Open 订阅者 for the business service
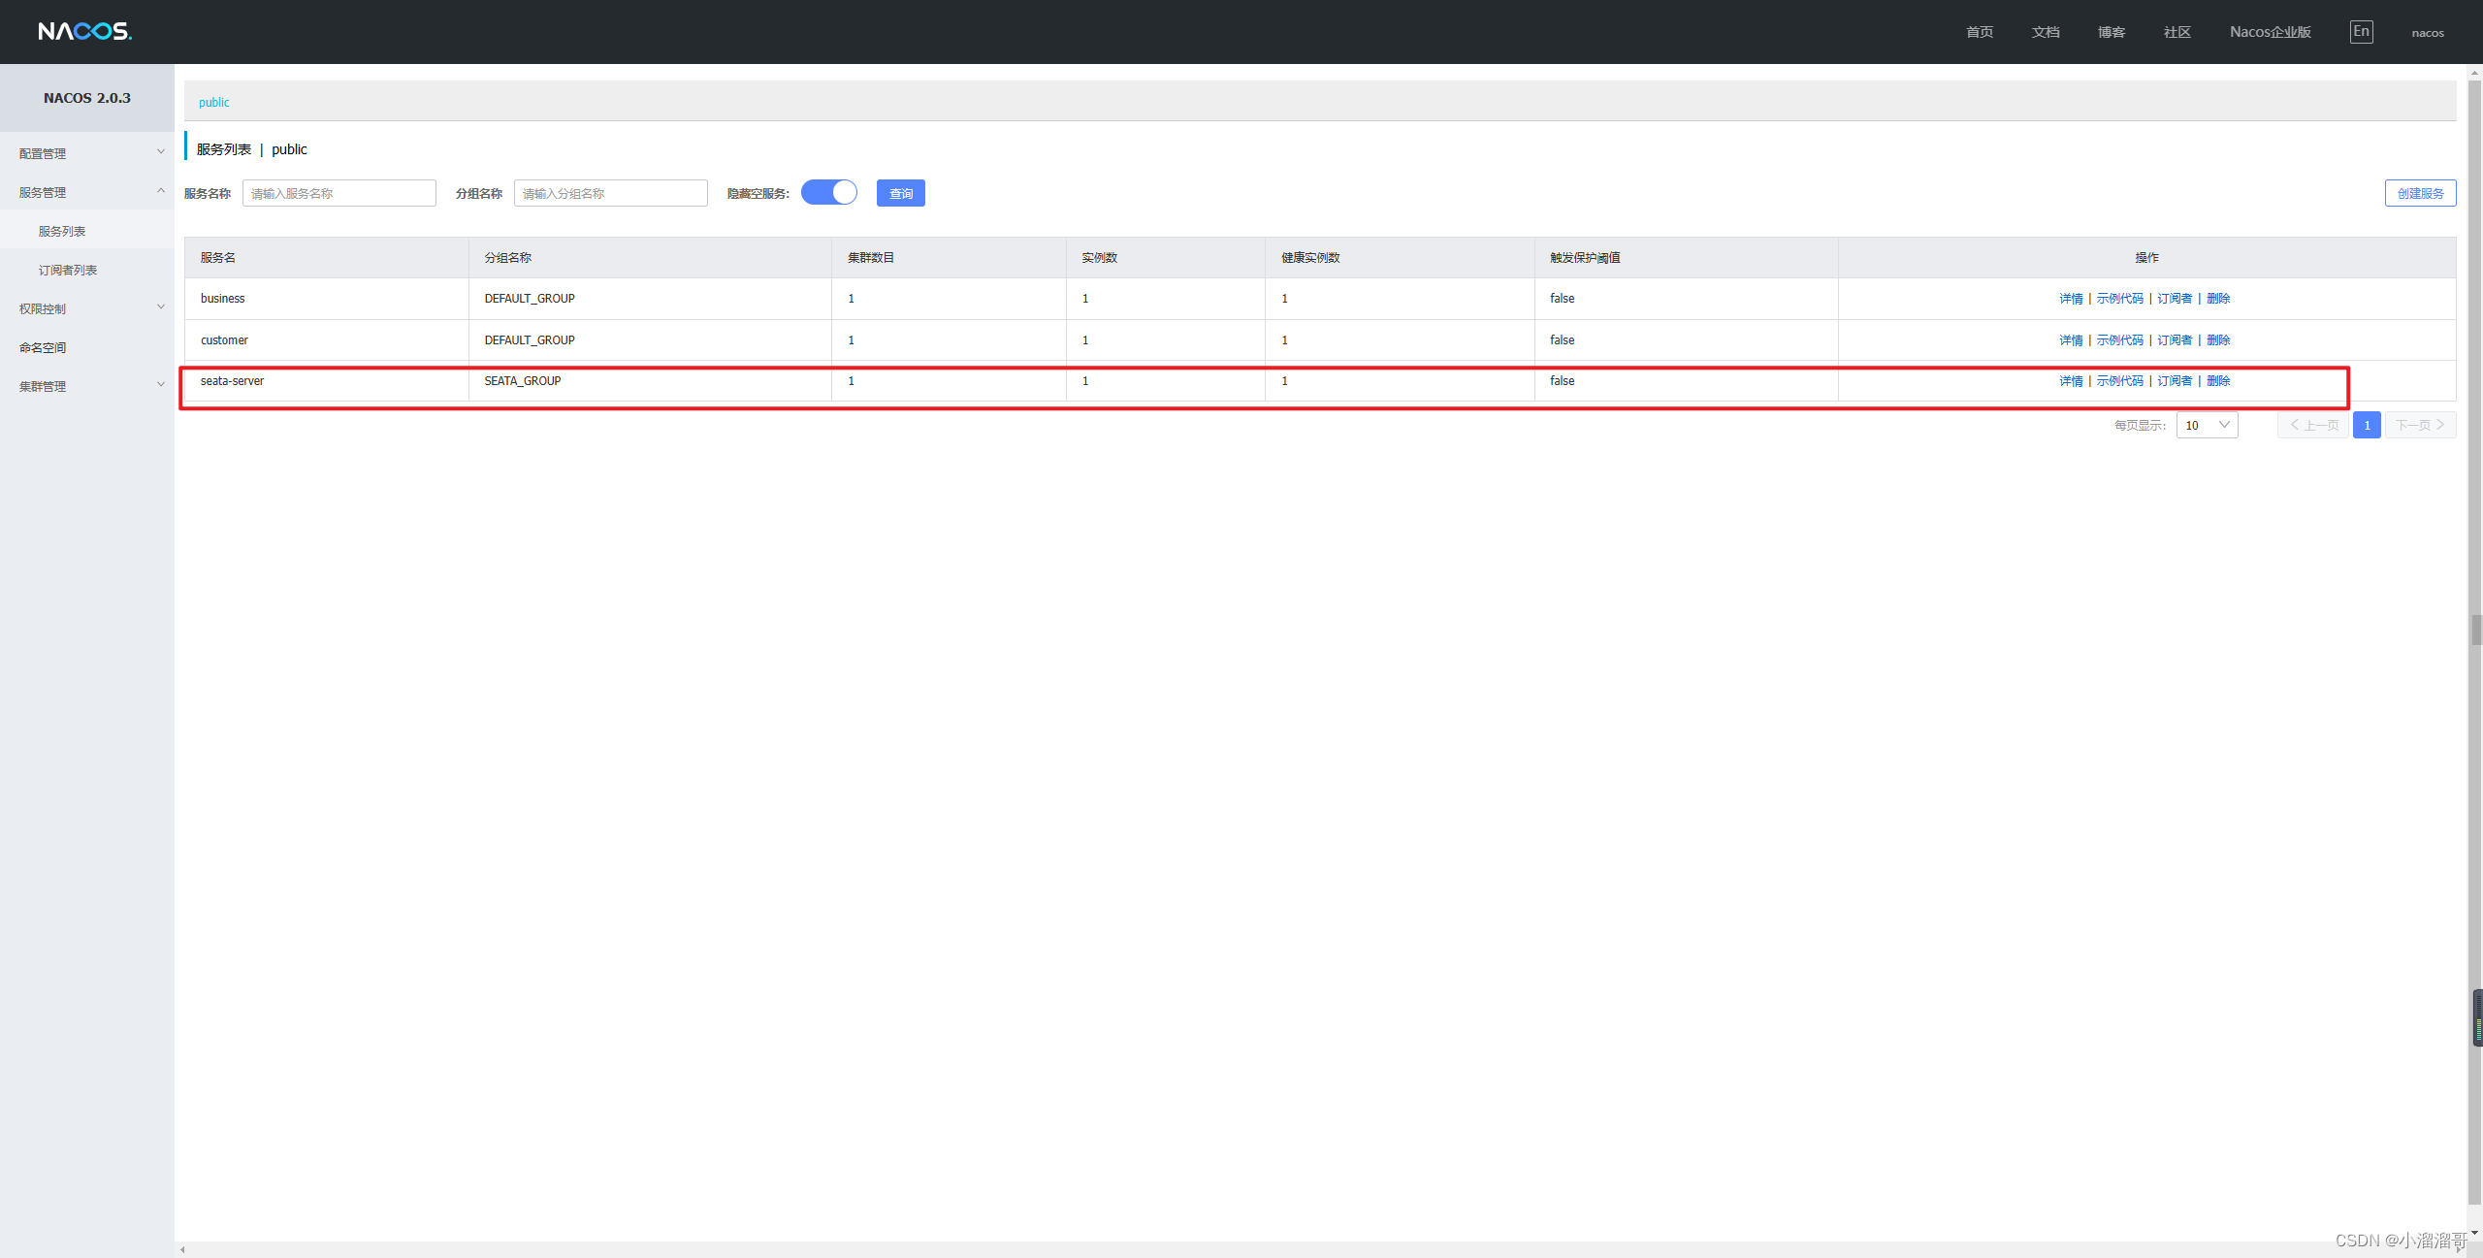Image resolution: width=2483 pixels, height=1258 pixels. (2175, 299)
